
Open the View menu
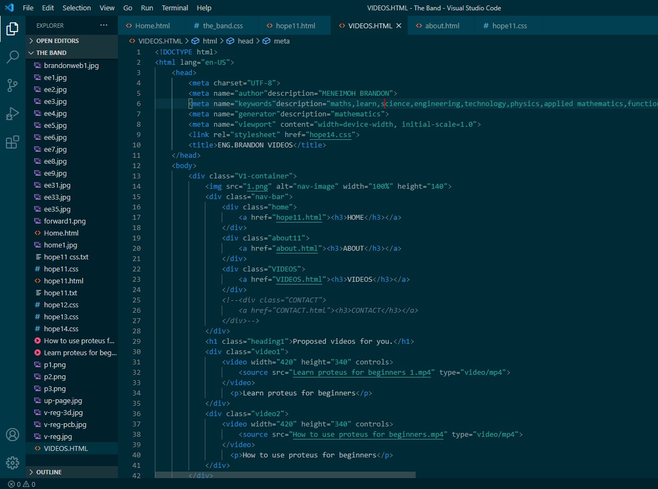(107, 8)
